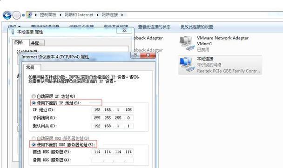
Task: Click 更改此连接的设置 toolbar command
Action: [197, 27]
